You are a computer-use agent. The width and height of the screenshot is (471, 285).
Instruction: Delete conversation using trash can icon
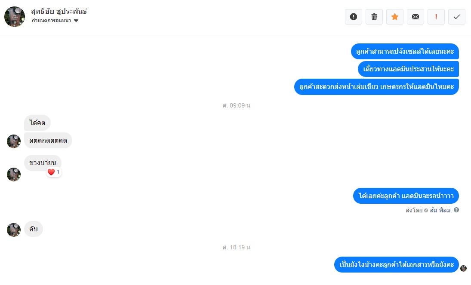[374, 17]
